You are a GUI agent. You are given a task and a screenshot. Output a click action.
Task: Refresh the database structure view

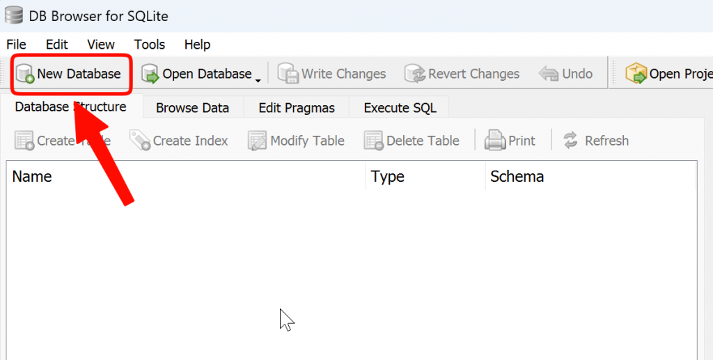point(596,141)
